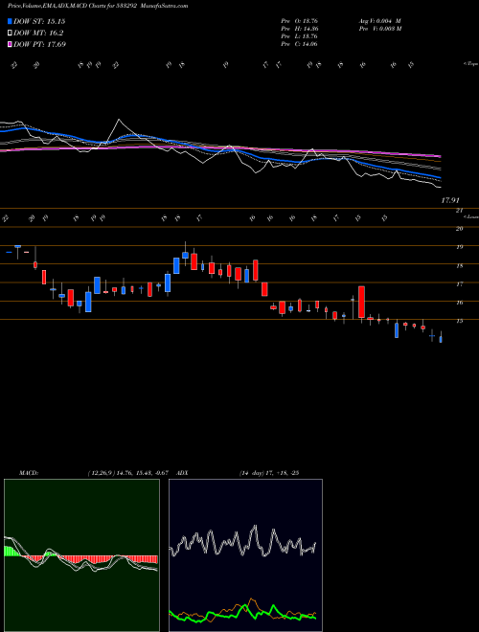Click the price axis label 15
479x632 pixels.
coord(459,321)
